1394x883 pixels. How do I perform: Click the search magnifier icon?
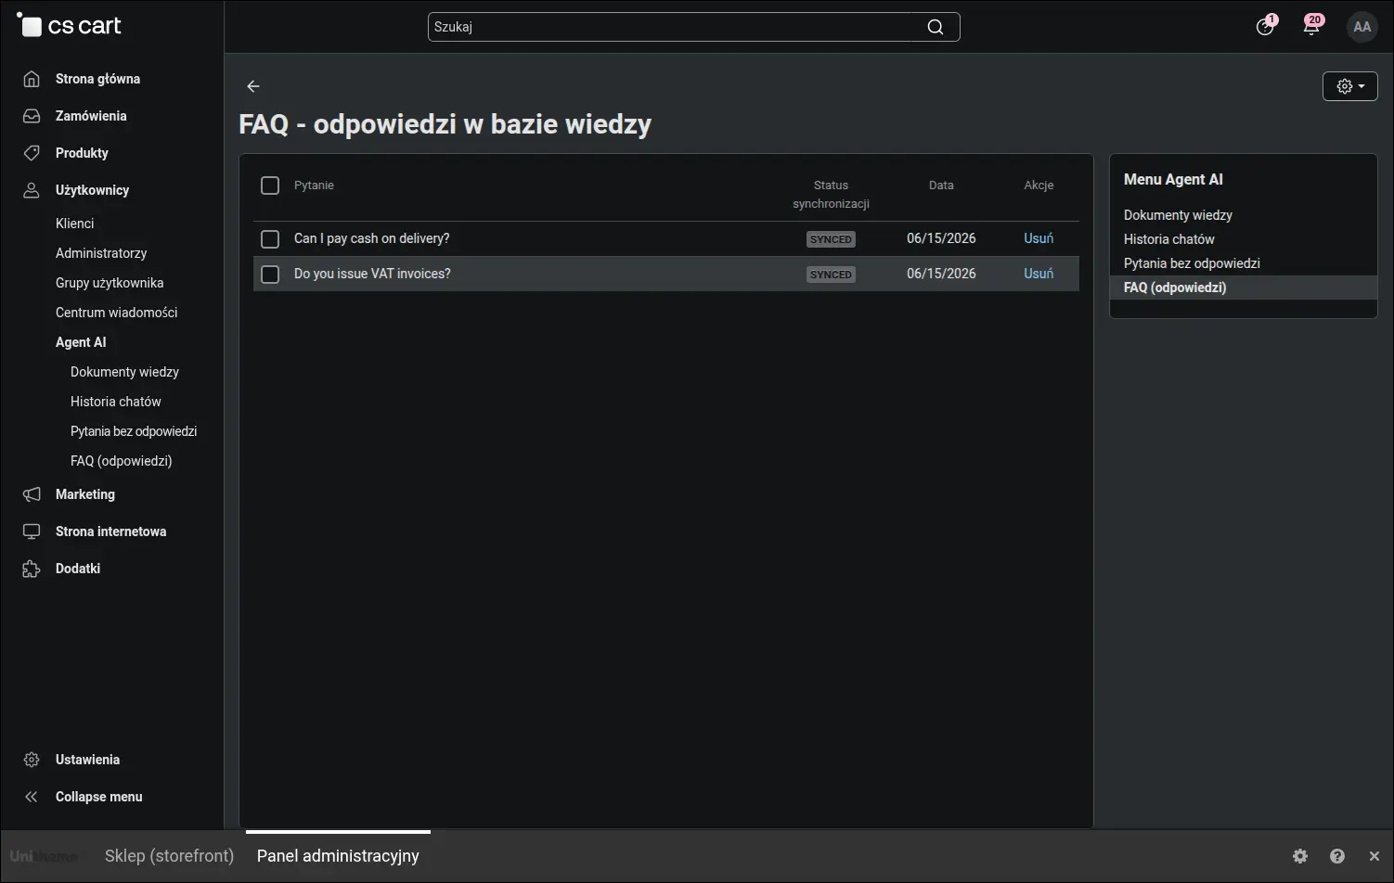pyautogui.click(x=936, y=27)
